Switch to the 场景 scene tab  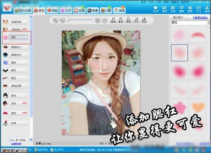point(92,11)
